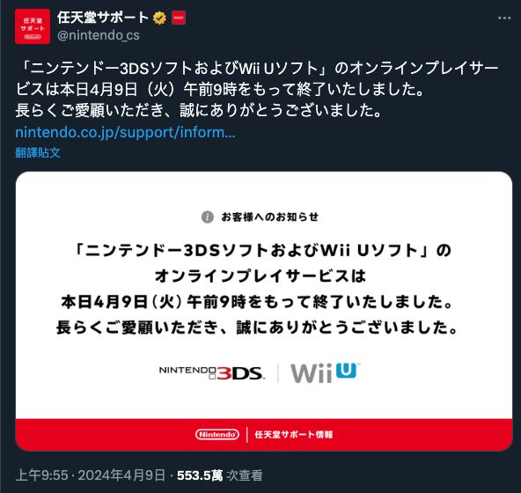Click the 上午9:55 timestamp
Viewport: 521px width, 493px height.
[x=42, y=475]
